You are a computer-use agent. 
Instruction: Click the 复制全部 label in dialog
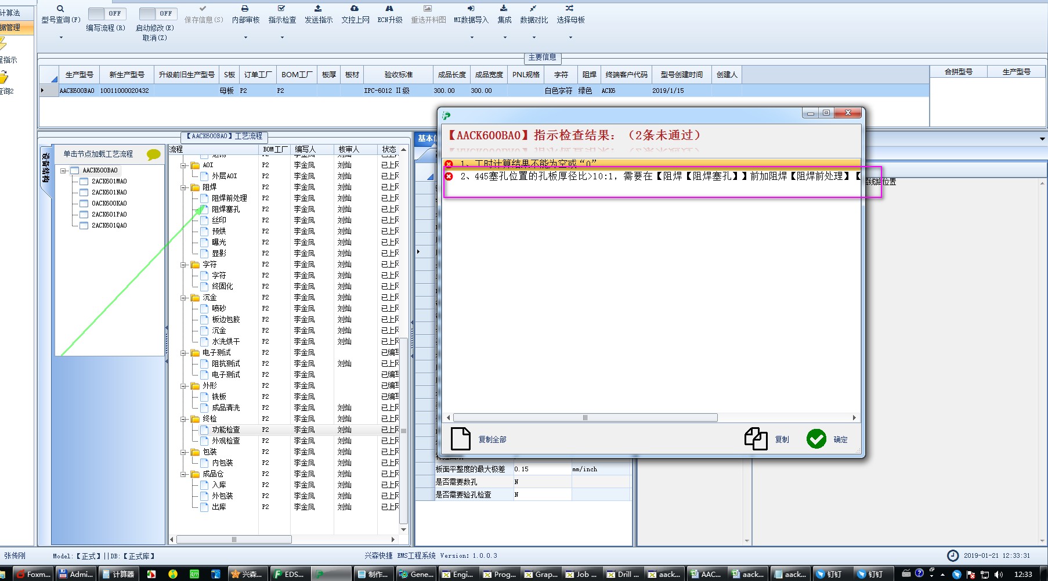pos(492,439)
